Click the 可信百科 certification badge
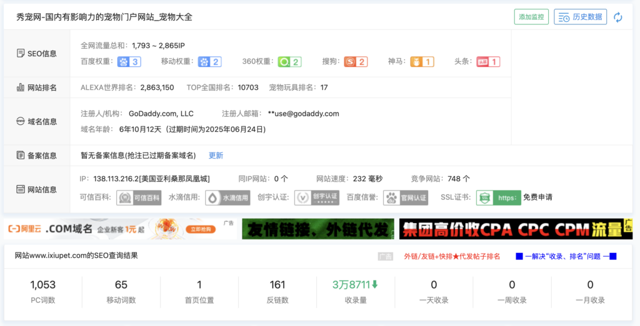Viewport: 640px width, 326px height. 139,197
